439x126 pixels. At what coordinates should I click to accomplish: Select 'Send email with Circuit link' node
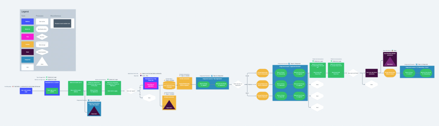[317, 73]
